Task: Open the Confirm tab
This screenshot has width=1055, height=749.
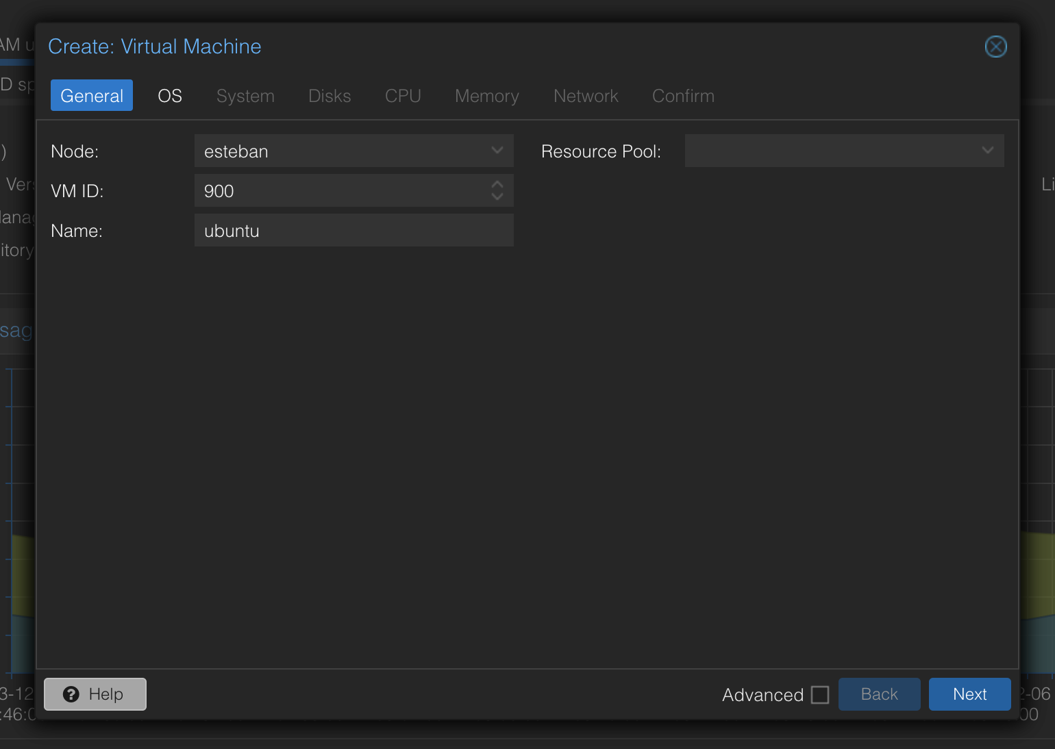Action: [x=683, y=96]
